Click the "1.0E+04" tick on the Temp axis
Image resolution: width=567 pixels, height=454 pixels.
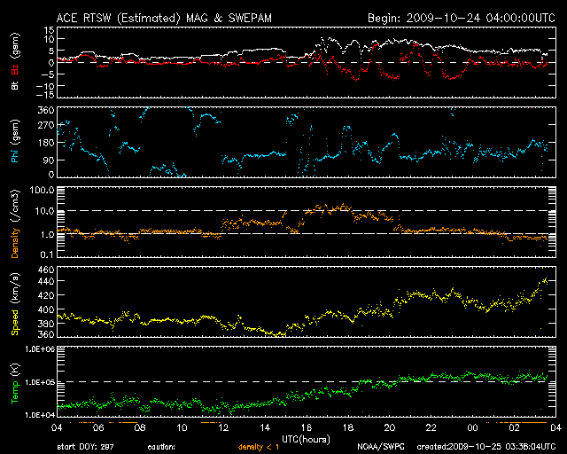pyautogui.click(x=40, y=415)
